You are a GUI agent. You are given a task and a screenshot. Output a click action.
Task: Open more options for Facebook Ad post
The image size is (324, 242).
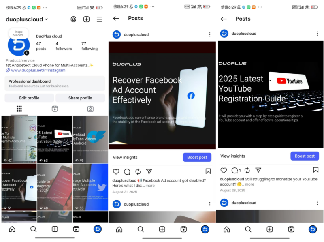click(x=210, y=34)
